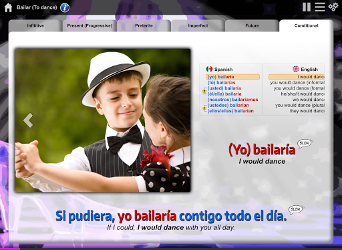Open the settings gears icon
The image size is (342, 250).
coord(333,7)
